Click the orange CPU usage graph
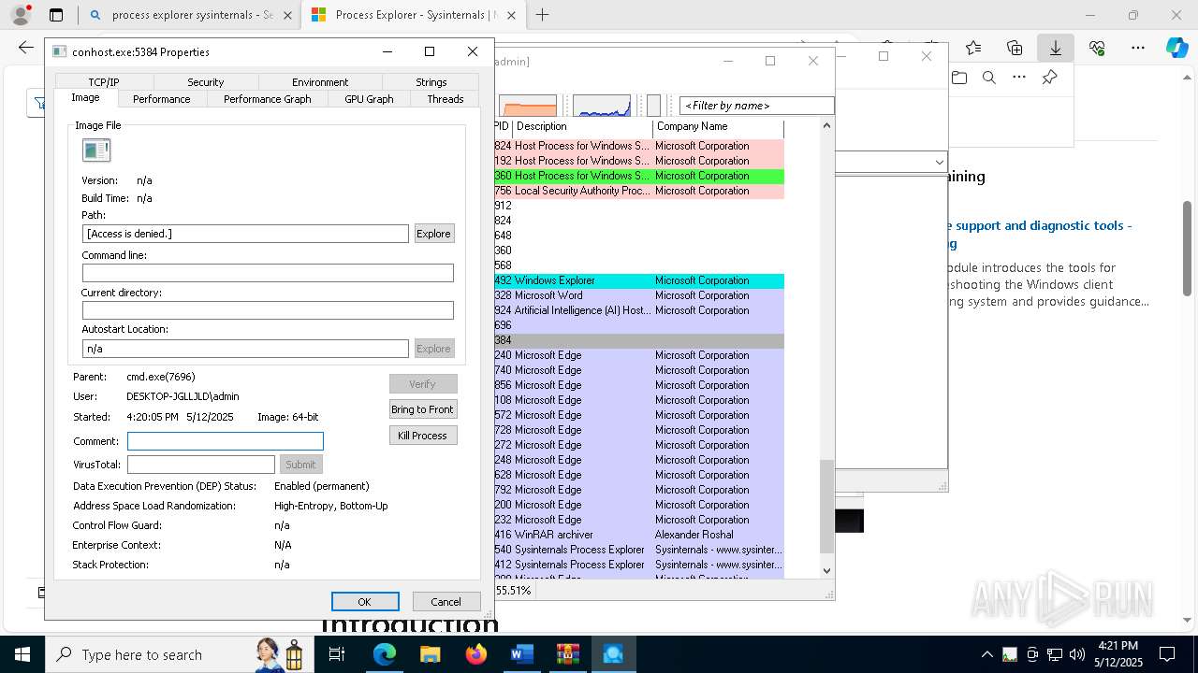 [x=528, y=106]
